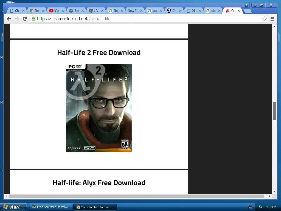
Task: Click the horizontal scrollbar right arrow
Action: 270,196
